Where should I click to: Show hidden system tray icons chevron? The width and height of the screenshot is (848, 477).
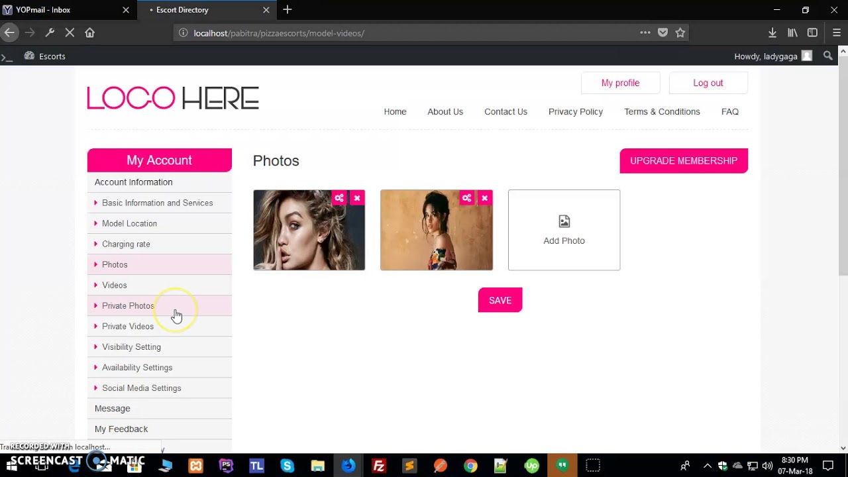click(707, 466)
